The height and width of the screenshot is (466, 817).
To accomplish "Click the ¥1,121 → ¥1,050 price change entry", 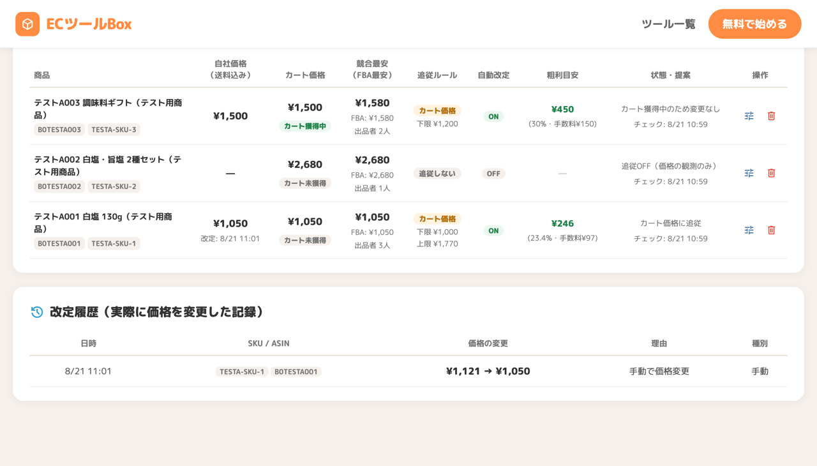I will (x=488, y=372).
